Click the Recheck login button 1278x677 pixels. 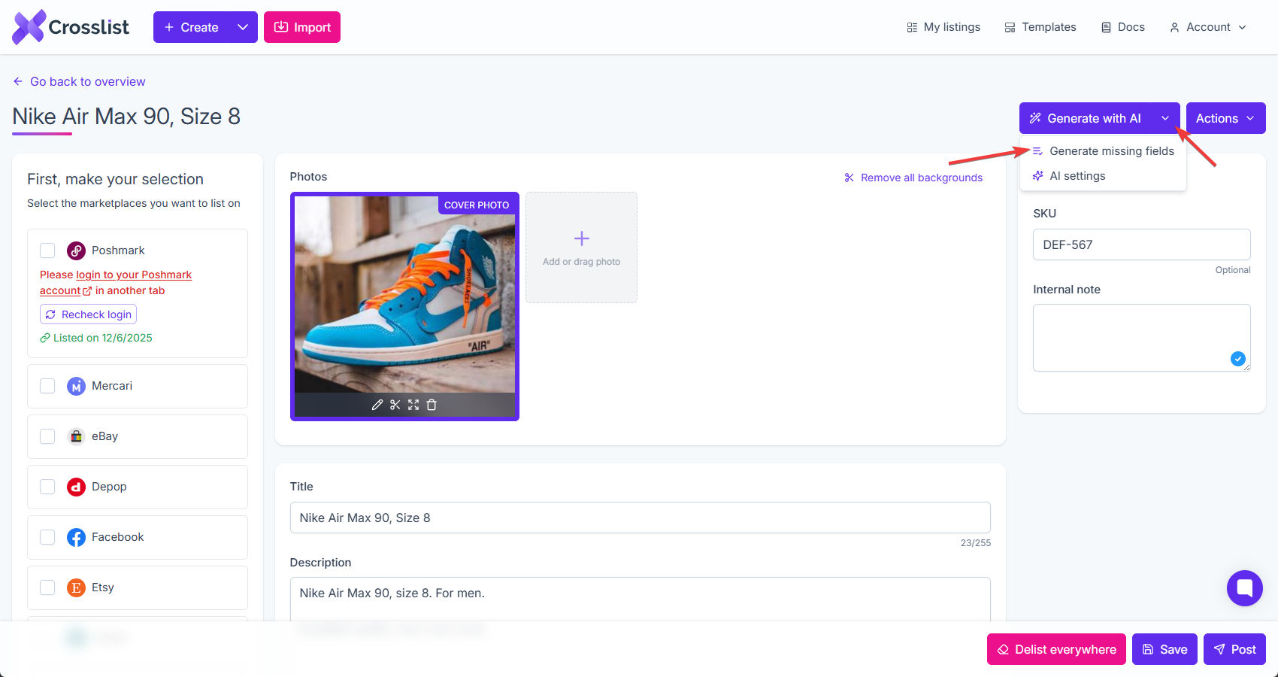(x=88, y=314)
